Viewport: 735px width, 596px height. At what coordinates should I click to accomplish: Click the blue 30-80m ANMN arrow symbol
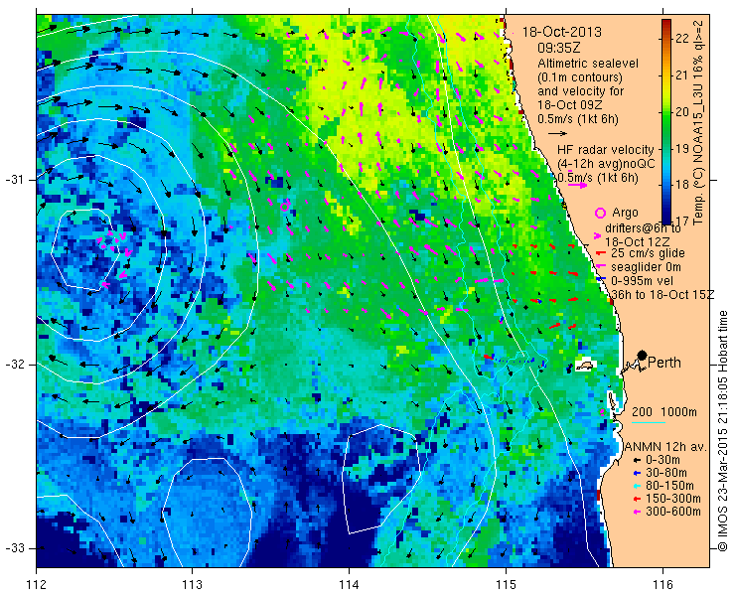pyautogui.click(x=637, y=473)
